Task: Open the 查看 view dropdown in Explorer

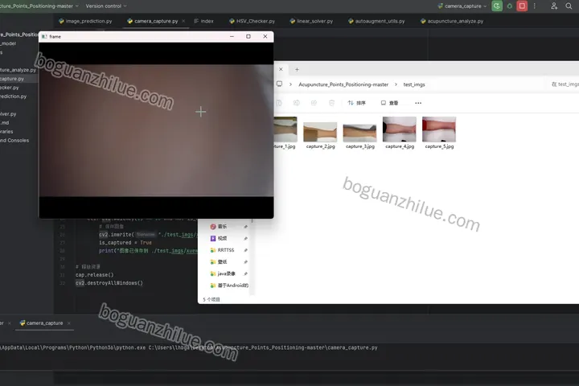Action: pos(389,103)
